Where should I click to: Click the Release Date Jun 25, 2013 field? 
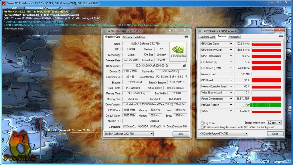[131, 60]
